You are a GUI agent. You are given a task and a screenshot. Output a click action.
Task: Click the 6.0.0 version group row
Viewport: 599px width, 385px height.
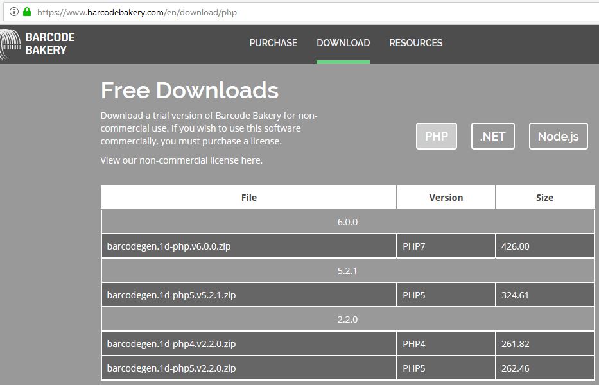tap(347, 222)
